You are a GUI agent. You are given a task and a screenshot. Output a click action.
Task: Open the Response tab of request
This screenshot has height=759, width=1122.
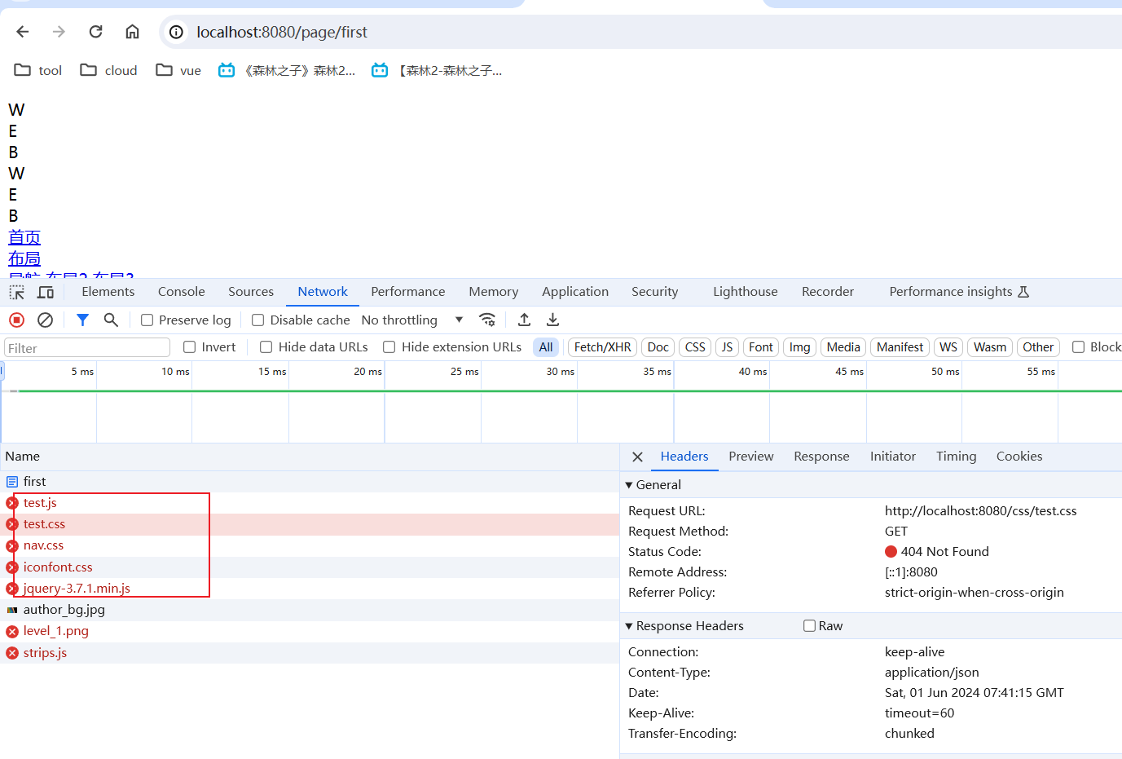click(x=821, y=457)
